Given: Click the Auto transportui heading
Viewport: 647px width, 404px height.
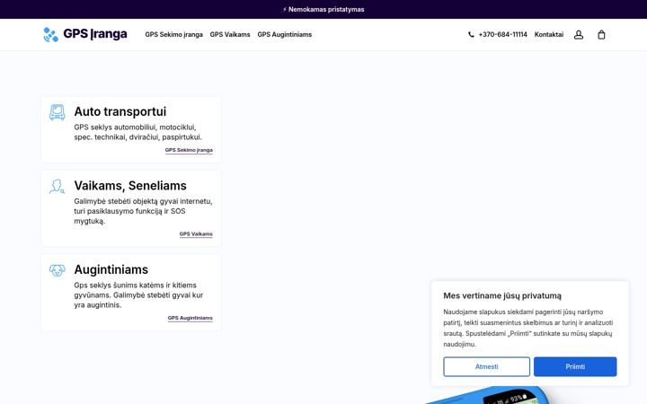Looking at the screenshot, I should [x=120, y=111].
